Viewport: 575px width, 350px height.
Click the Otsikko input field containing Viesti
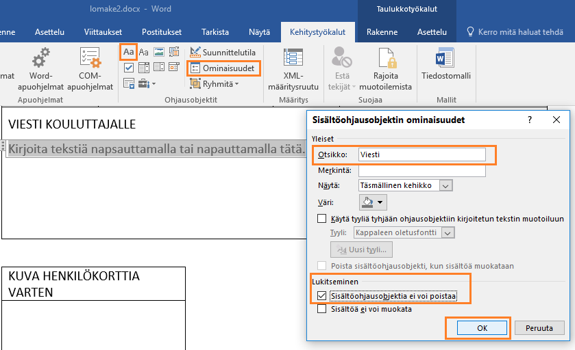[x=421, y=154]
